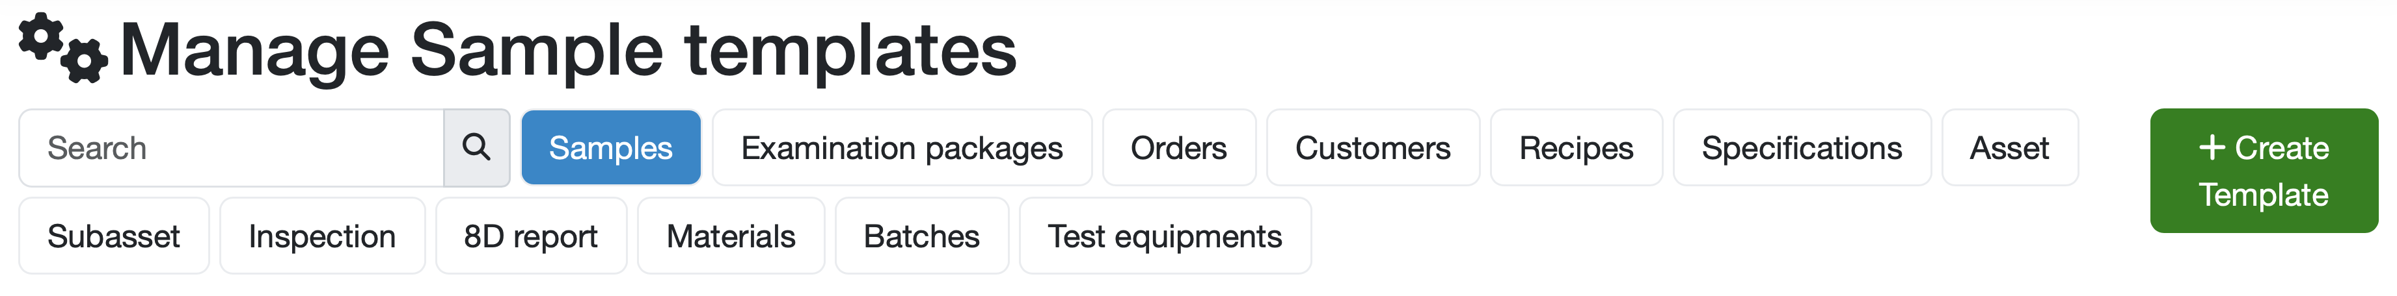Pick the Materials category
This screenshot has width=2397, height=296.
731,236
